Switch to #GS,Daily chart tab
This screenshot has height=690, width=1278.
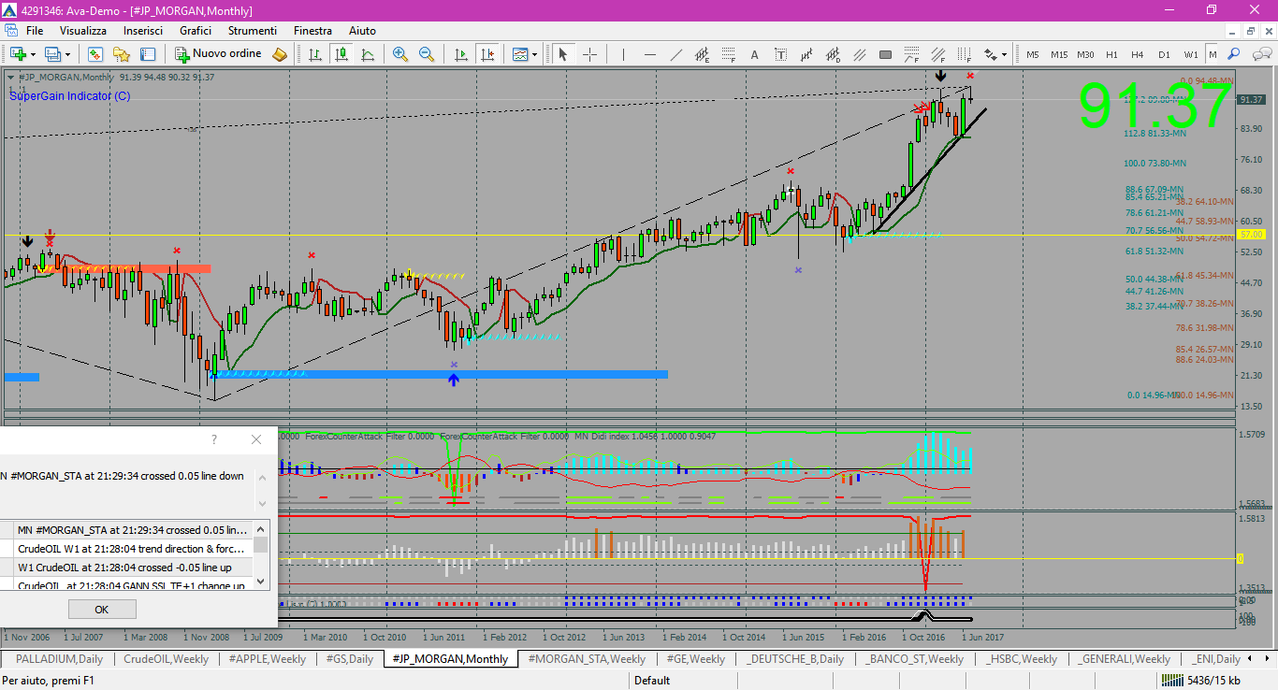[x=349, y=659]
